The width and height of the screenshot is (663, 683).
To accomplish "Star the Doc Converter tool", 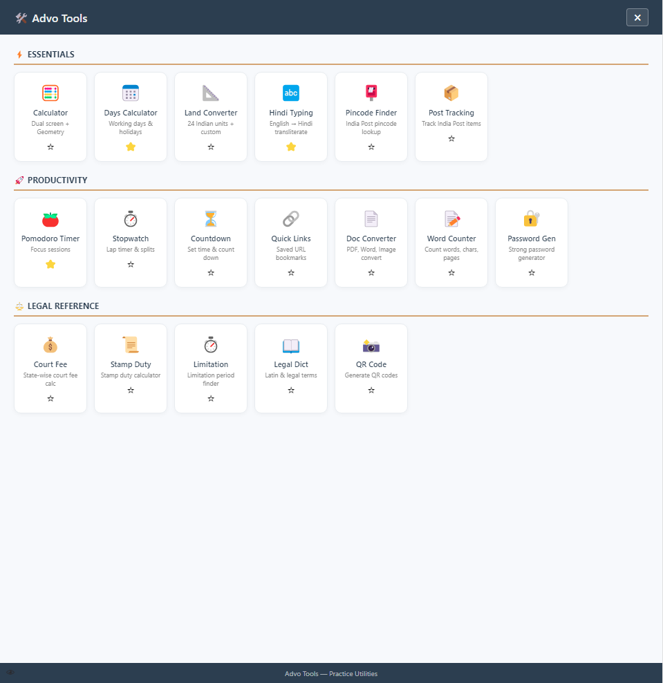I will tap(371, 273).
